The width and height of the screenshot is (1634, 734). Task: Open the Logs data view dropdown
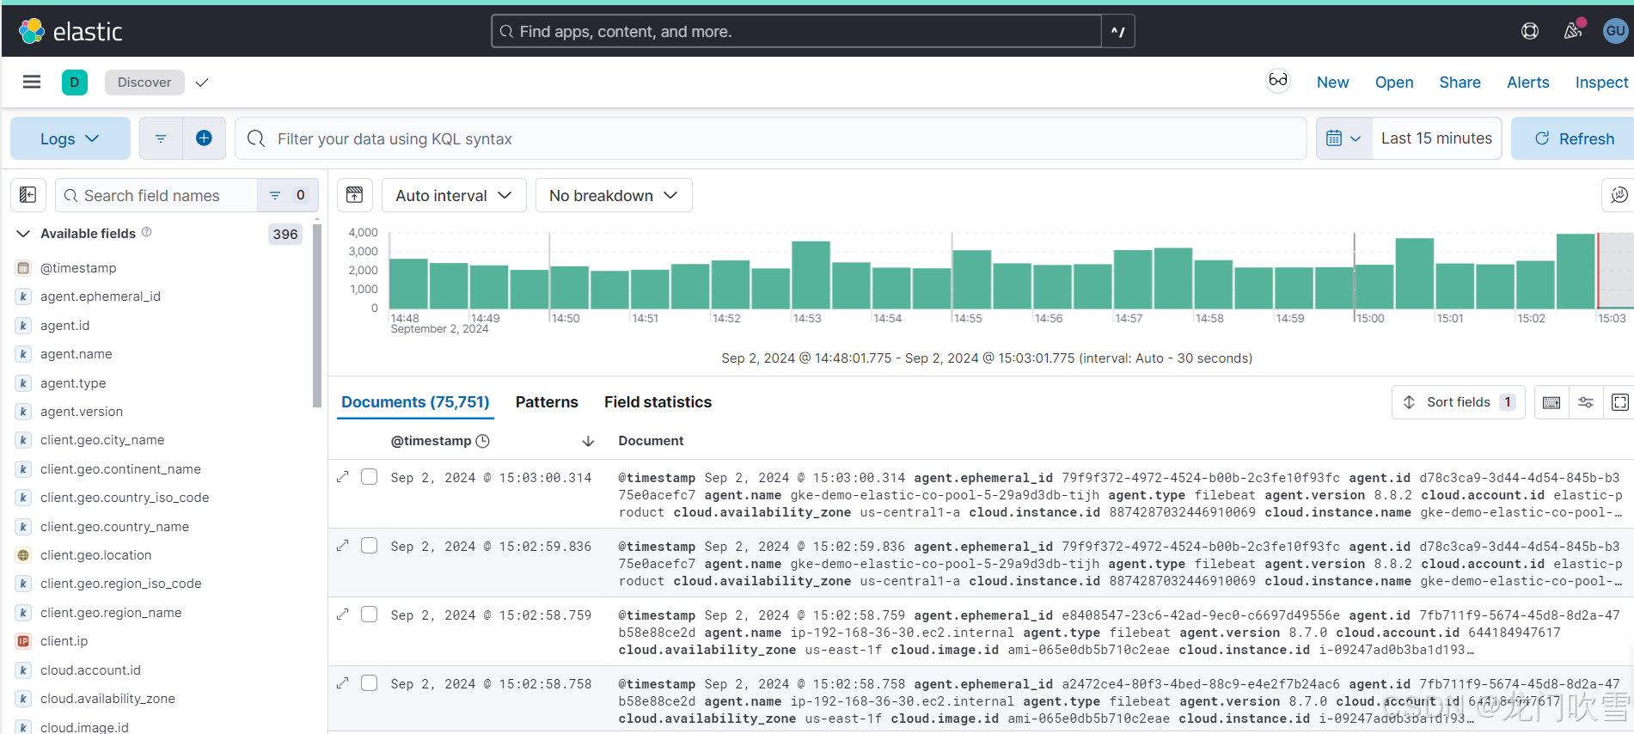[x=70, y=138]
